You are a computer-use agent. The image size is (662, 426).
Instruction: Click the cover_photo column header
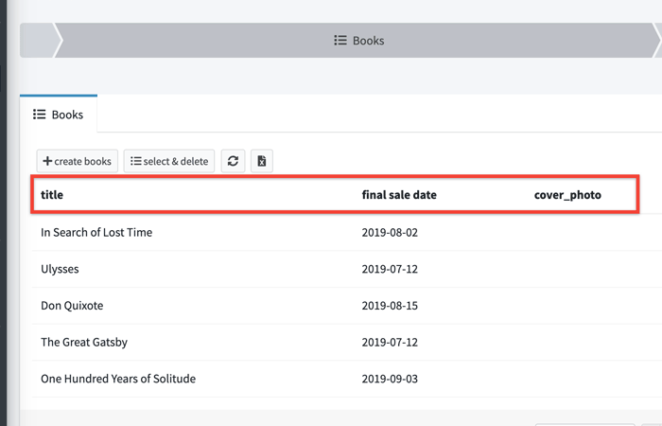click(x=567, y=195)
